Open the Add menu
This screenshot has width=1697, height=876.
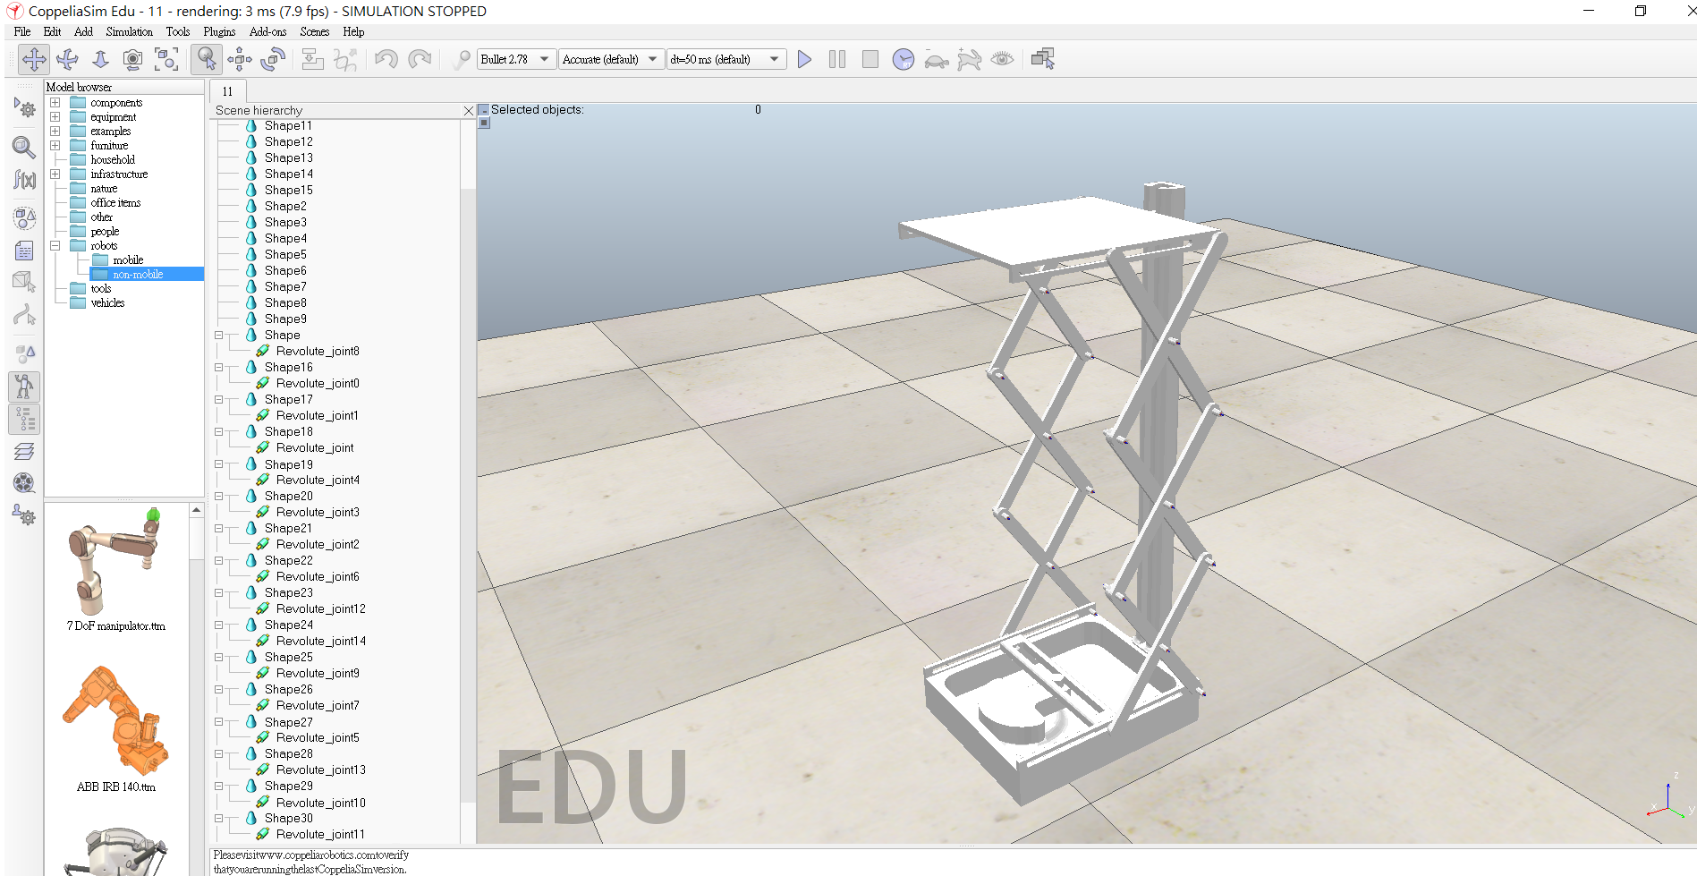point(83,31)
